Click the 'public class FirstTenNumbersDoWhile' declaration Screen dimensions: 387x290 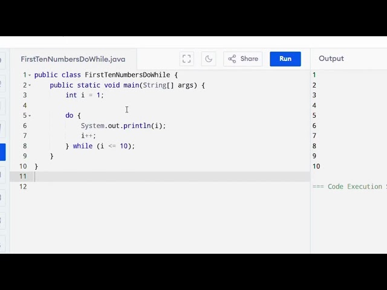[102, 75]
